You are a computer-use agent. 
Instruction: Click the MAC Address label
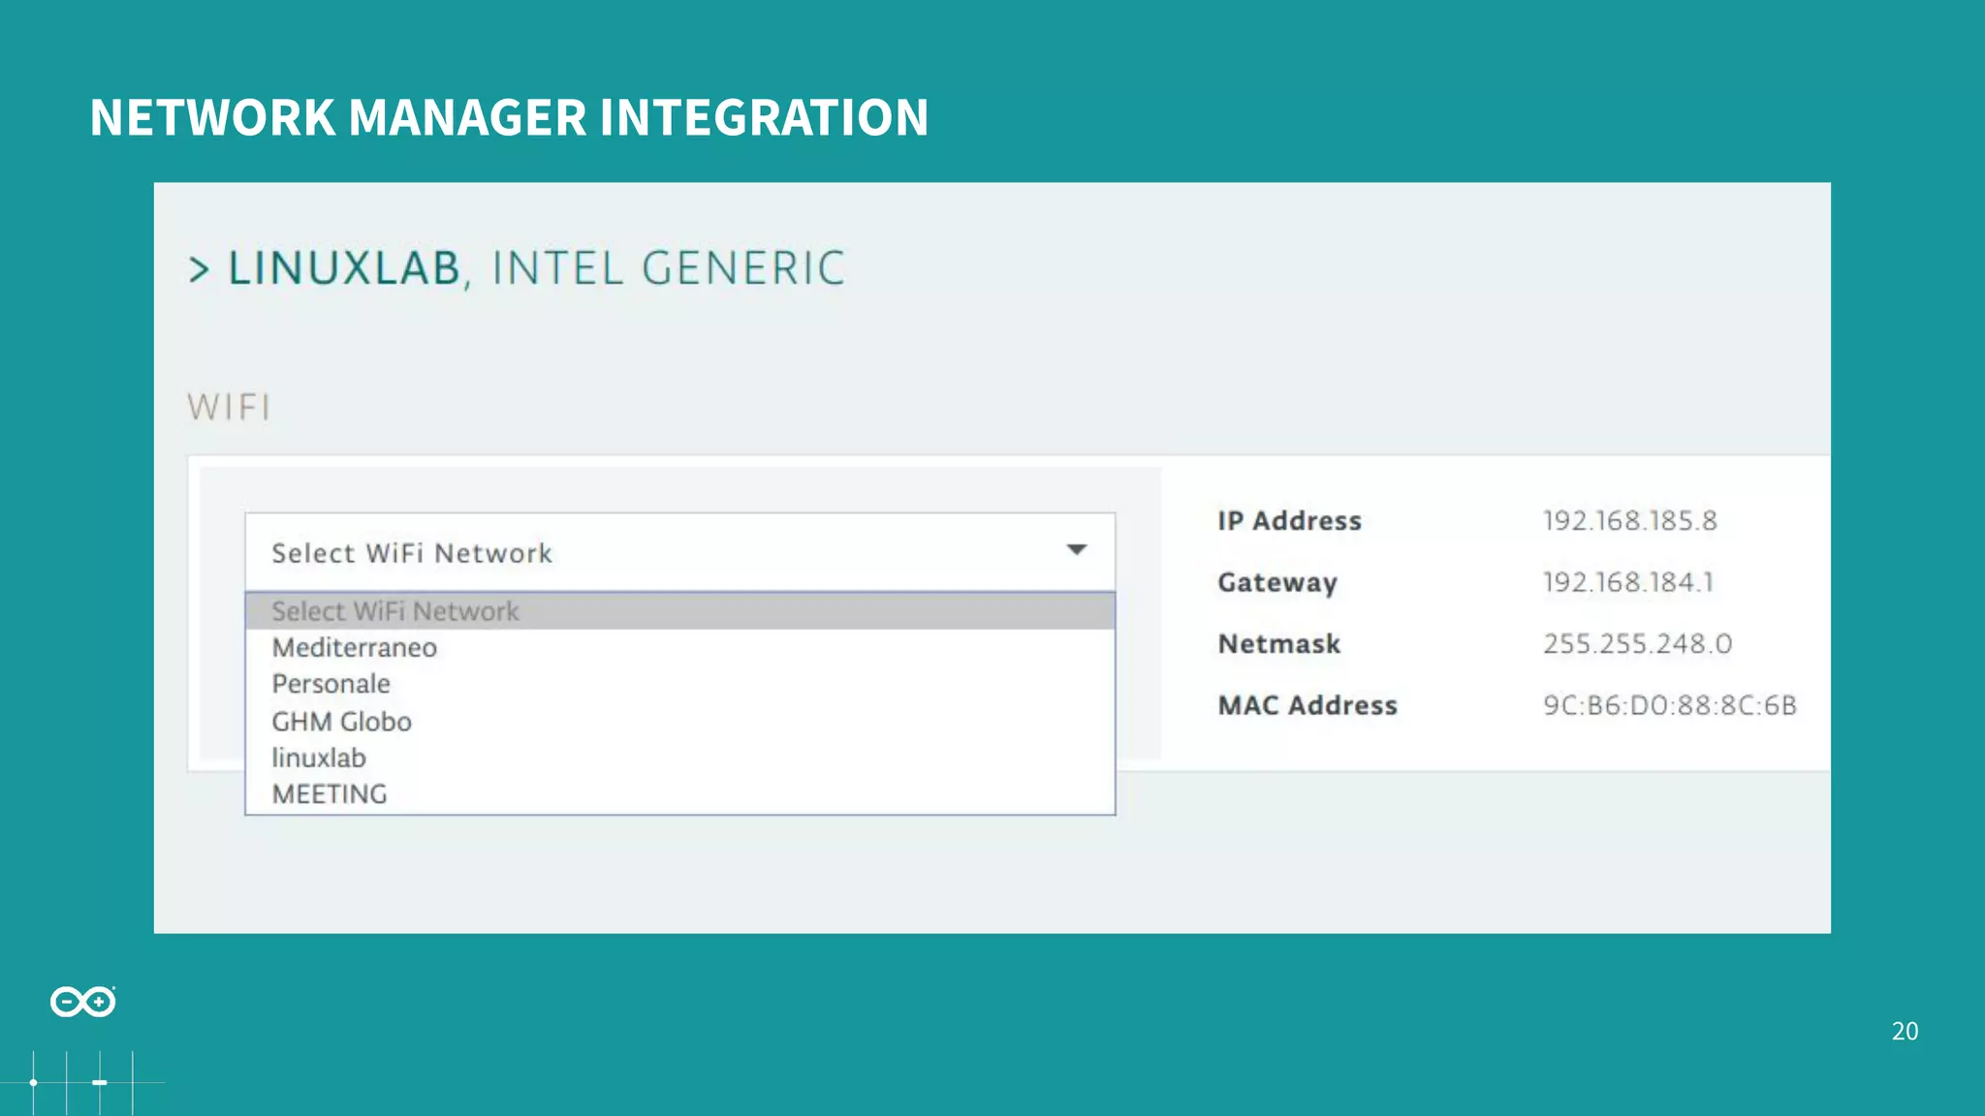[1308, 704]
